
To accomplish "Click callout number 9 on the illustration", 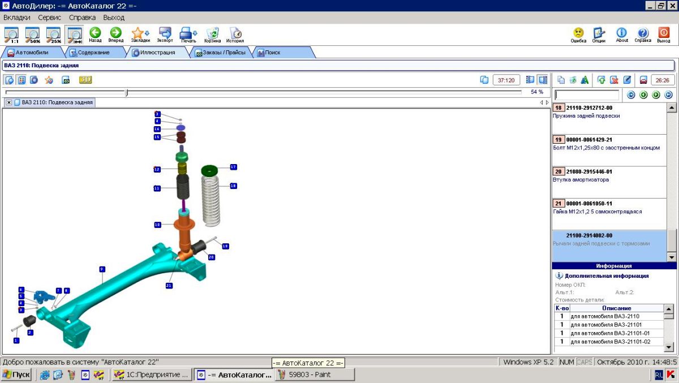I will tap(102, 269).
